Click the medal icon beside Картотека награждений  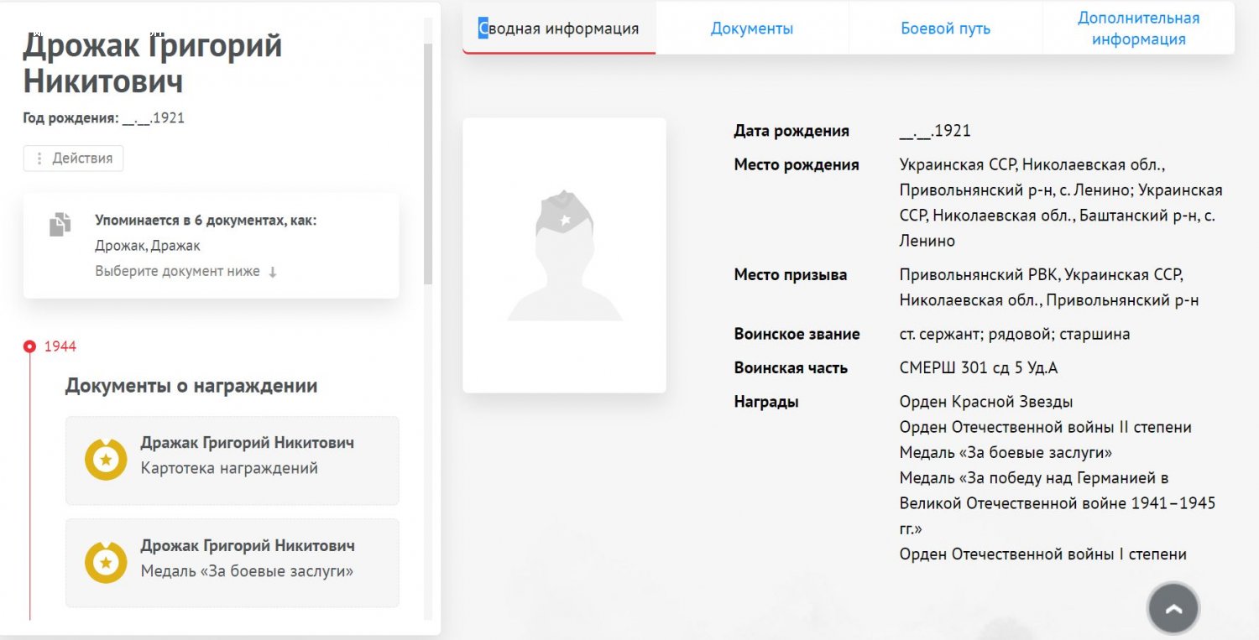click(x=106, y=460)
